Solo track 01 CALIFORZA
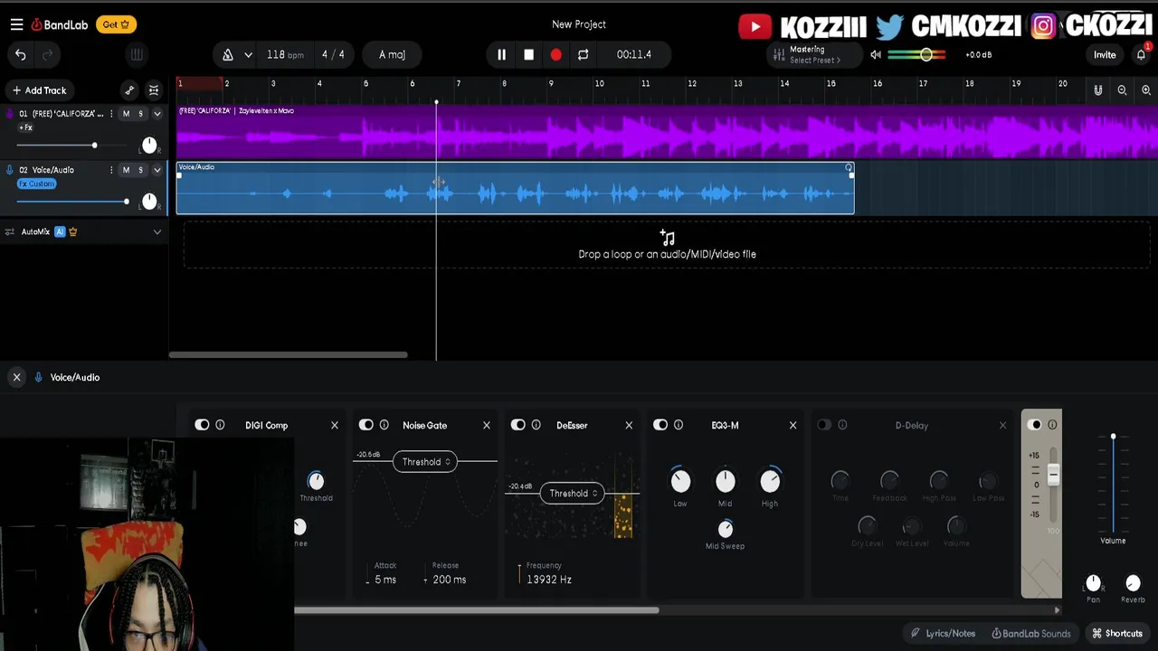This screenshot has height=651, width=1158. pyautogui.click(x=140, y=114)
